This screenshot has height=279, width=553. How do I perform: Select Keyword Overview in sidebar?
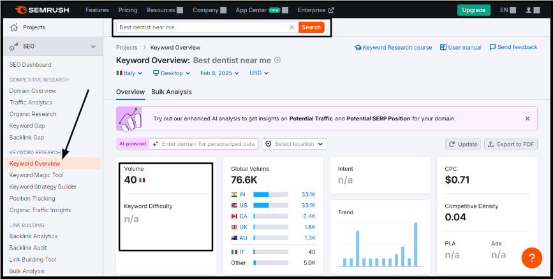tap(53, 164)
